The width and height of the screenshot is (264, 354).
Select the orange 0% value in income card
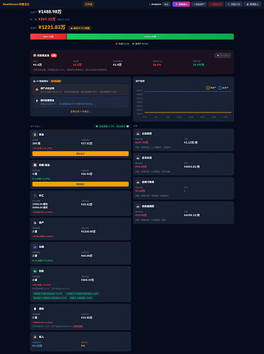pyautogui.click(x=83, y=346)
